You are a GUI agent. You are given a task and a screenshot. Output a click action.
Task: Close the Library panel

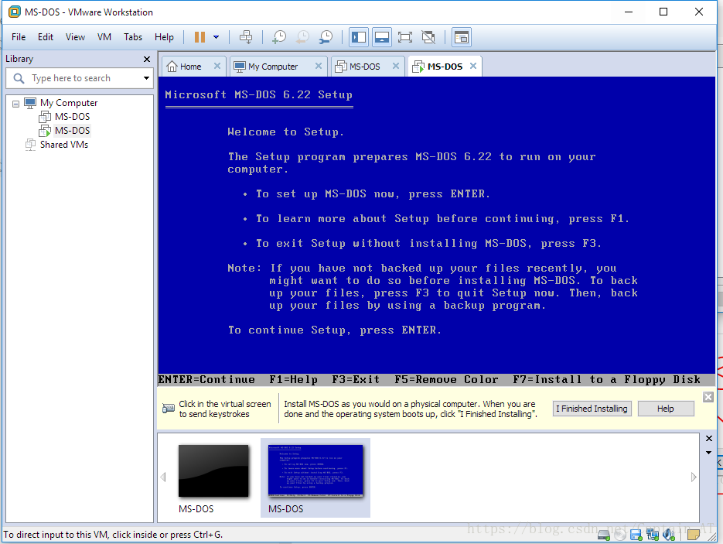coord(147,59)
